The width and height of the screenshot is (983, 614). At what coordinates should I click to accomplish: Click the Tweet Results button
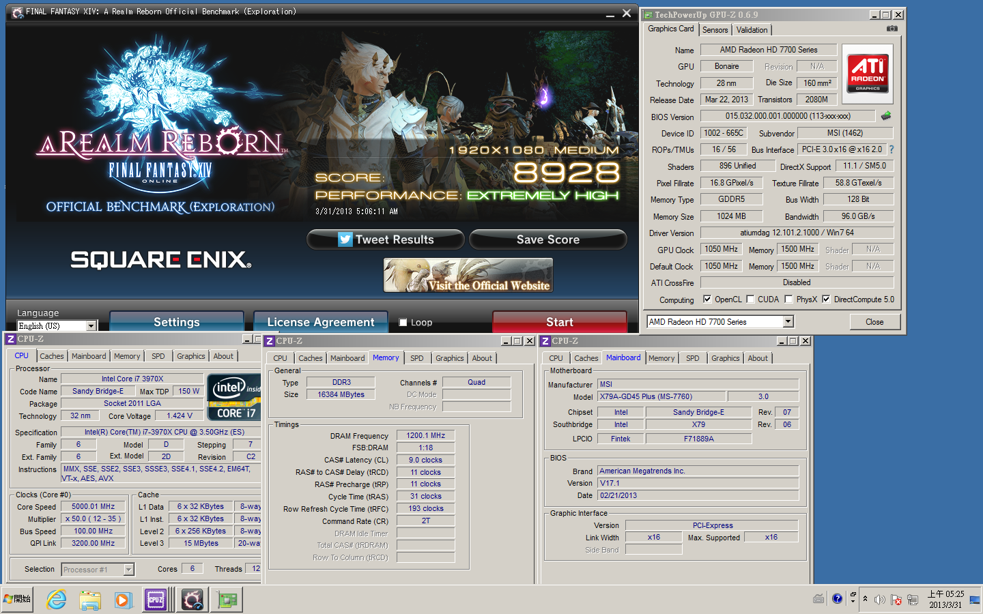pyautogui.click(x=386, y=239)
